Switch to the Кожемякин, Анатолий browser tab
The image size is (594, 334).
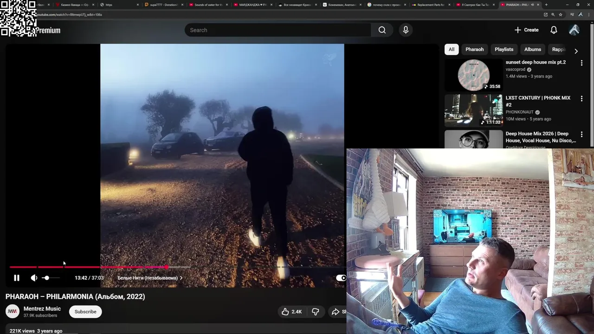pyautogui.click(x=341, y=5)
